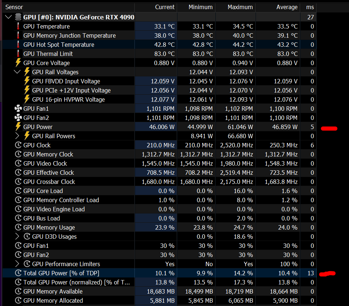Click the clock icon for GPU Memory Clock
349x306 pixels.
click(x=18, y=154)
